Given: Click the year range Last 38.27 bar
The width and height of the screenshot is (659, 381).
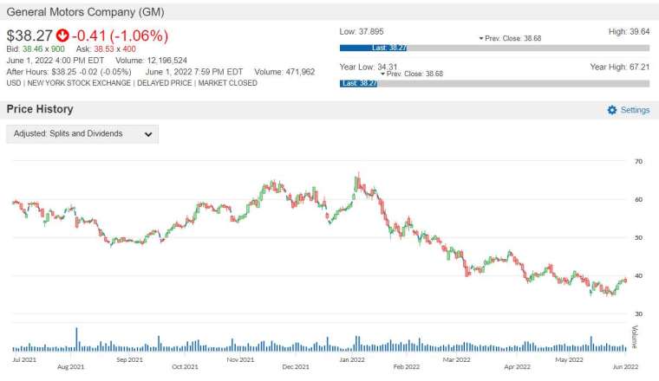Looking at the screenshot, I should pos(358,83).
